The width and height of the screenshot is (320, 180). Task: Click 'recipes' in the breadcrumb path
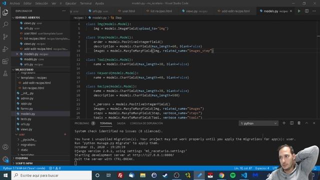(78, 18)
